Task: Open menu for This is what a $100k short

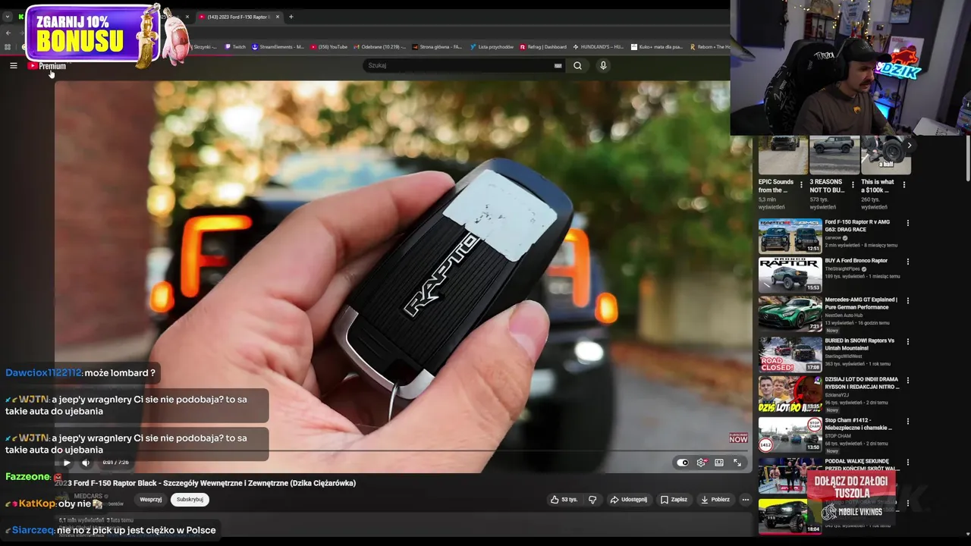Action: 904,185
